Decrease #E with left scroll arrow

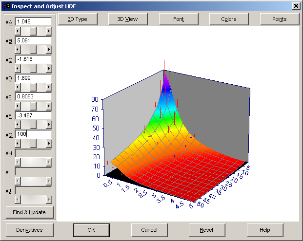18,106
